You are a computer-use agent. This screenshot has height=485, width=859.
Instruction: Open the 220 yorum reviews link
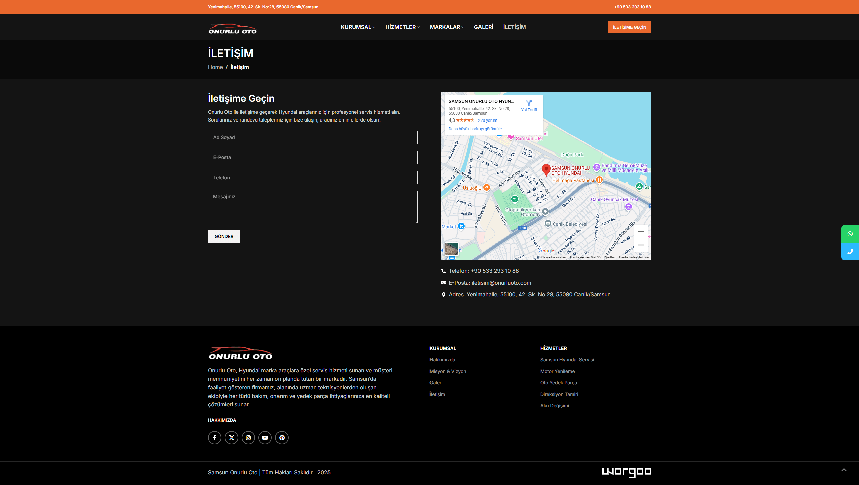coord(488,120)
